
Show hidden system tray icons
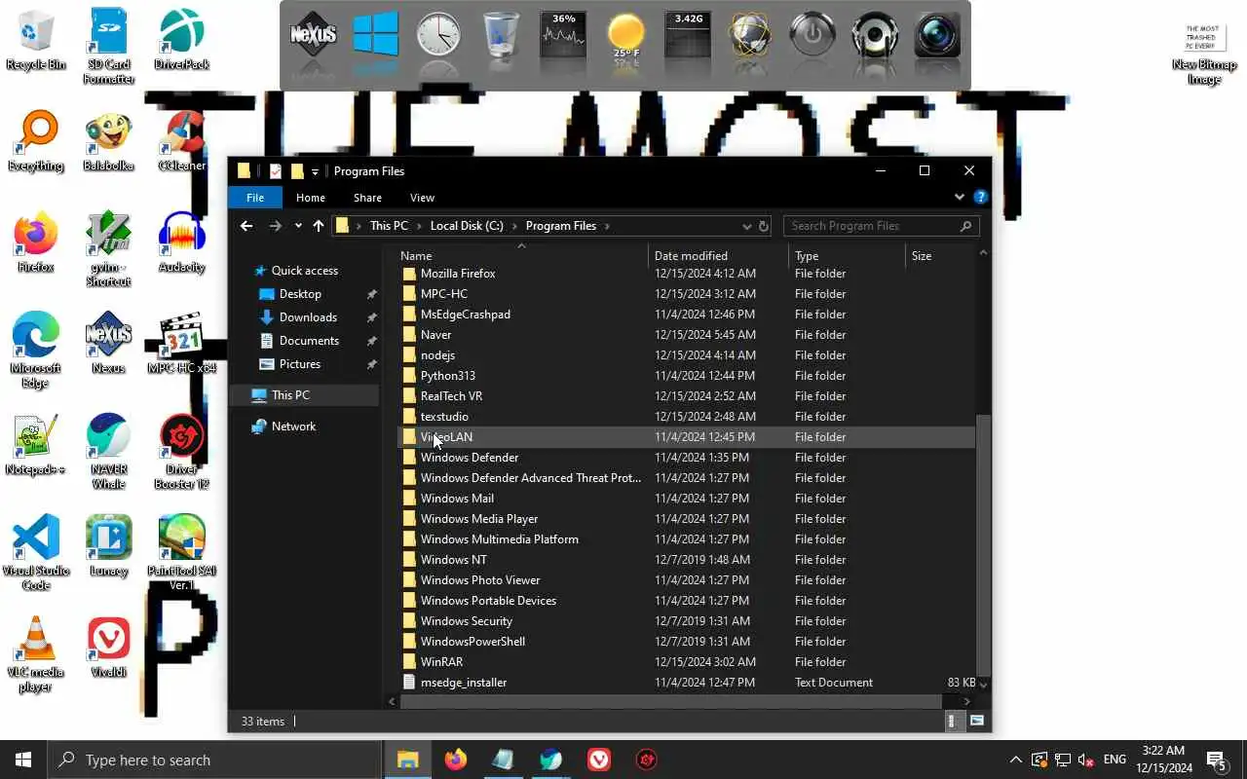1015,760
